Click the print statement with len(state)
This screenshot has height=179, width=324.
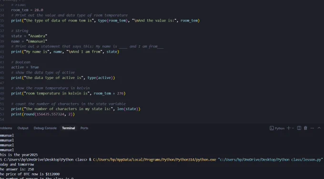tap(76, 109)
